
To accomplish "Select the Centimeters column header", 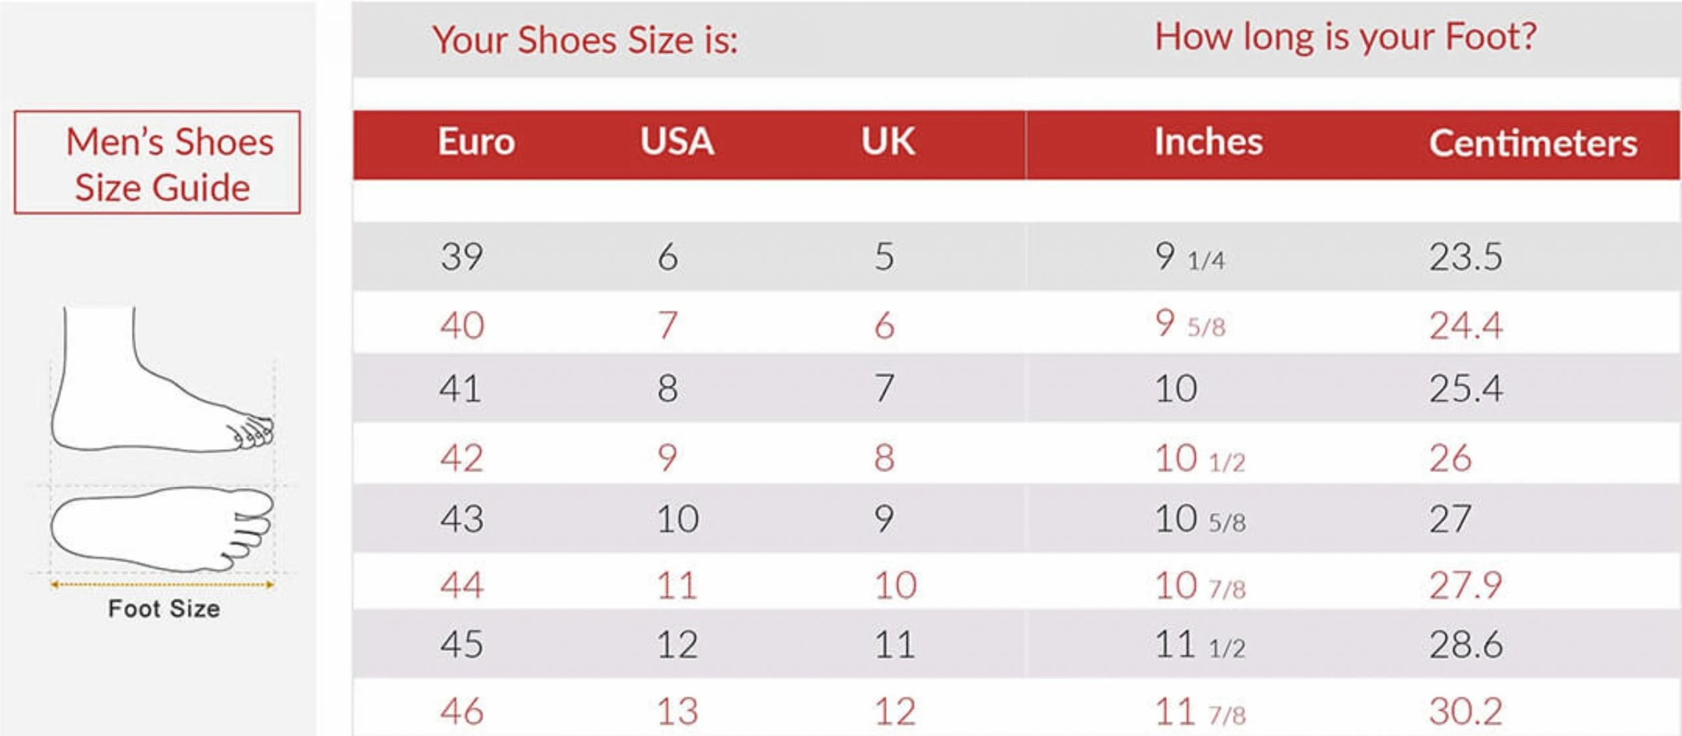I will (x=1533, y=143).
